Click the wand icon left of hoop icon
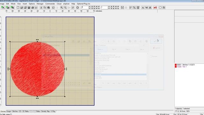The width and height of the screenshot is (204, 115). click(73, 8)
